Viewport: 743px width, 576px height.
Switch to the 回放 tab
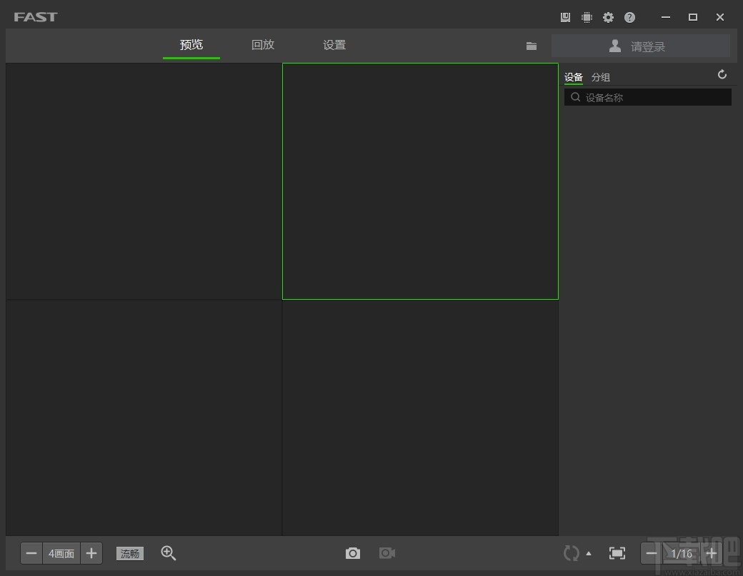pyautogui.click(x=263, y=45)
